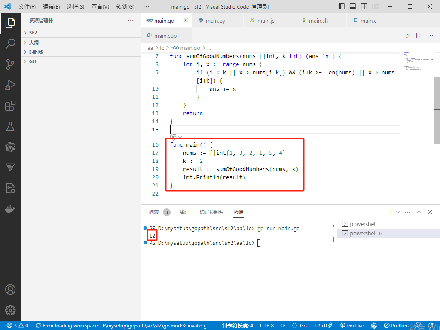Open the 编辑(E) menu
Image resolution: width=440 pixels, height=330 pixels.
tap(51, 6)
